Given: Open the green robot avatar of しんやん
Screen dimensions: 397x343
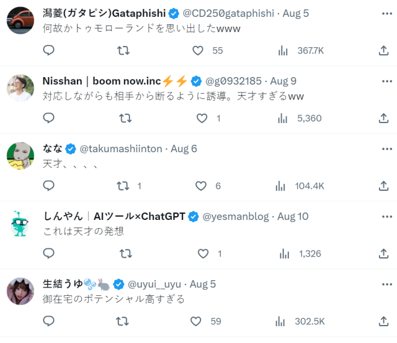Looking at the screenshot, I should (x=20, y=223).
